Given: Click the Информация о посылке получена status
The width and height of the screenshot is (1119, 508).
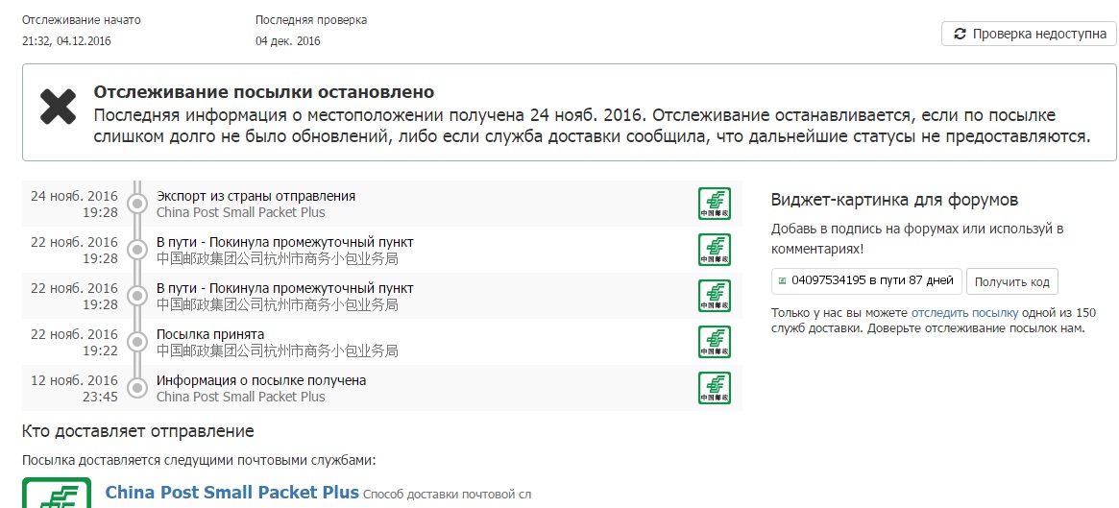Looking at the screenshot, I should coord(261,380).
